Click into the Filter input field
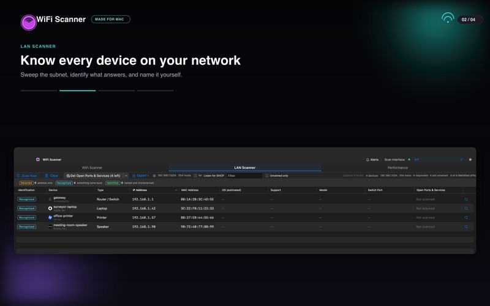This screenshot has height=306, width=490. [244, 176]
